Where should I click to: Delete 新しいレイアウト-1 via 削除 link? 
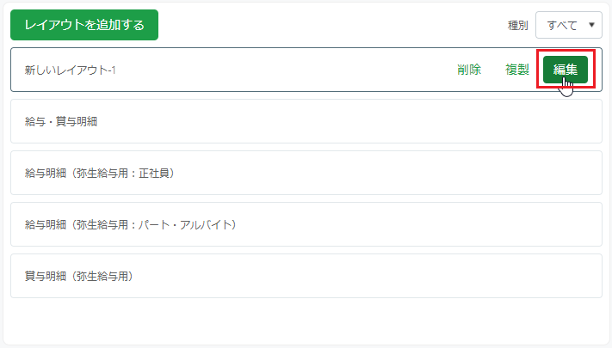469,70
